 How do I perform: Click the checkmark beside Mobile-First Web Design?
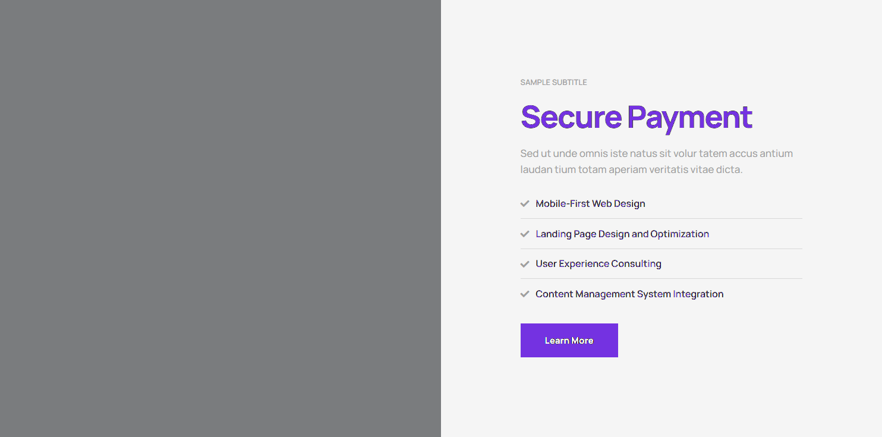point(525,203)
